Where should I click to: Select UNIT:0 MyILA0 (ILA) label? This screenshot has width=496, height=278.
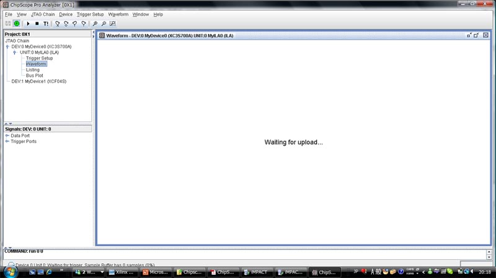[39, 53]
